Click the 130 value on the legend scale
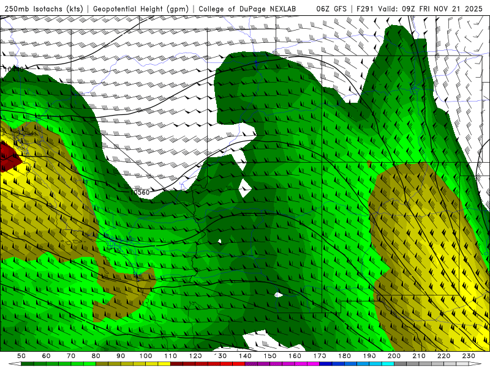Screen dimensions: 490x367 221,356
